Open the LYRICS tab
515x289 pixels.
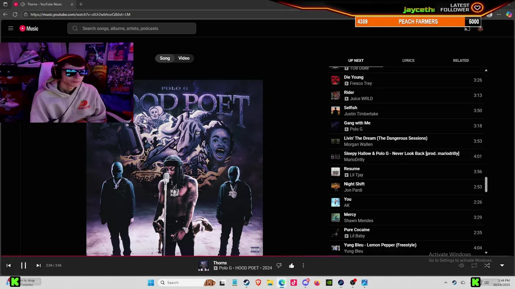pyautogui.click(x=408, y=61)
